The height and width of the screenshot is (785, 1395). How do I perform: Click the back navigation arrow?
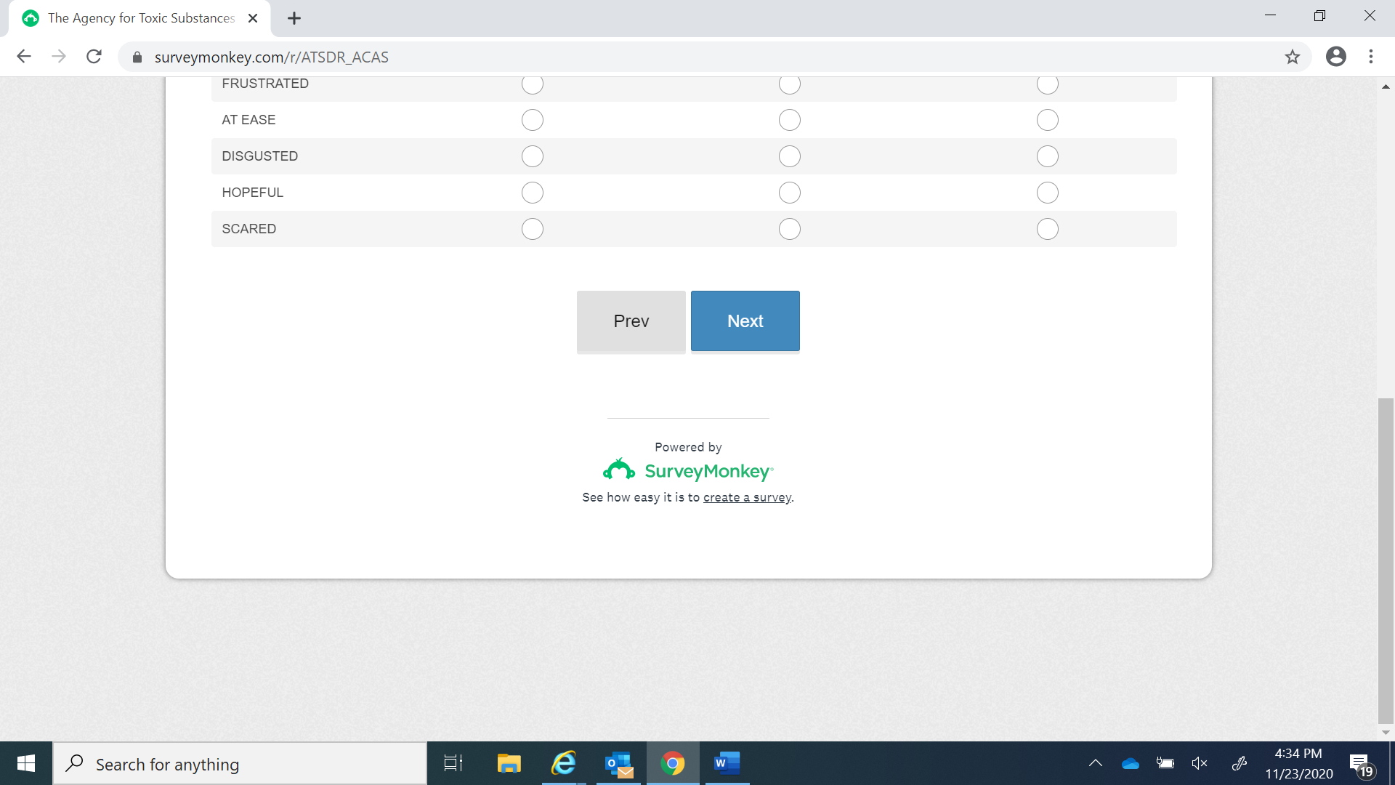coord(24,57)
